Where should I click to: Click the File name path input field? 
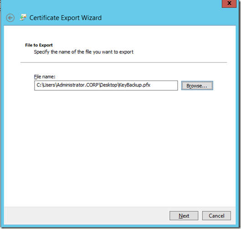click(106, 86)
